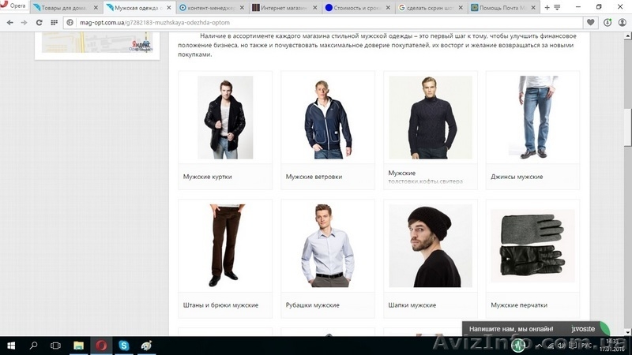This screenshot has width=632, height=355.
Task: Click the browser back arrow
Action: (x=9, y=22)
